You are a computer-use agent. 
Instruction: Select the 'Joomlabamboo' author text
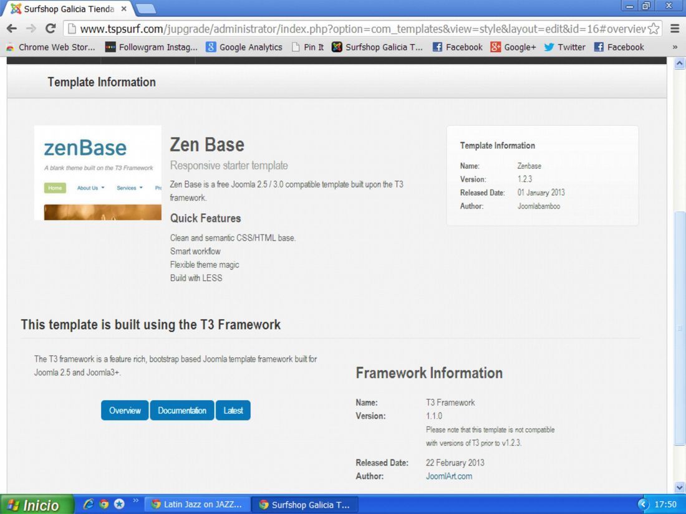pyautogui.click(x=539, y=206)
